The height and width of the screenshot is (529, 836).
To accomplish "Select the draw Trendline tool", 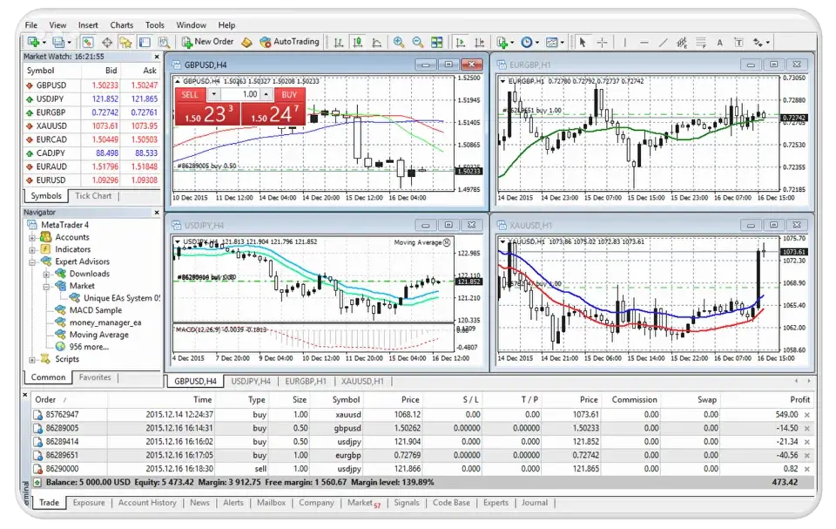I will point(664,42).
